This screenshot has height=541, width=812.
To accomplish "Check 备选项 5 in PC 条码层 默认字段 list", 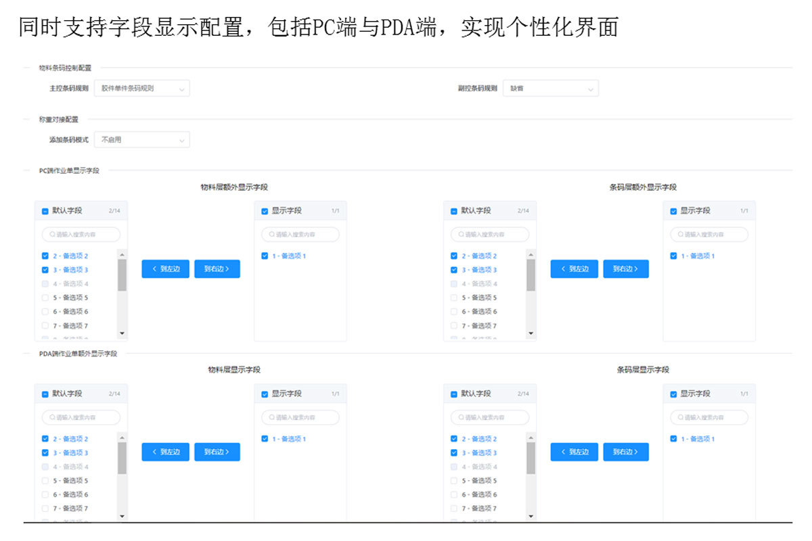I will [x=454, y=298].
